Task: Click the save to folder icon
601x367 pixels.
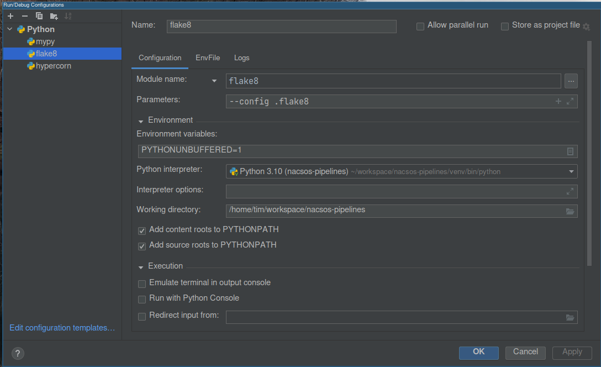Action: coord(54,16)
